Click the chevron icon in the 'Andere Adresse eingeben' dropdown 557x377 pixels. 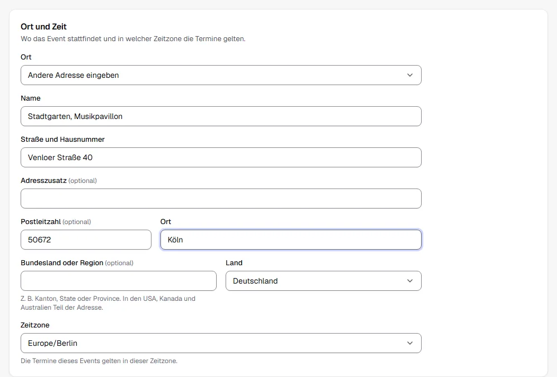[409, 75]
